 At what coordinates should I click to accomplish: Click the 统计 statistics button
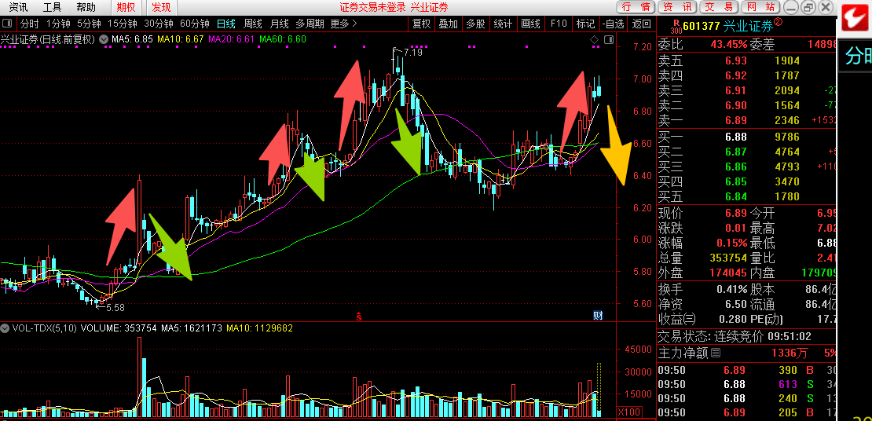503,24
